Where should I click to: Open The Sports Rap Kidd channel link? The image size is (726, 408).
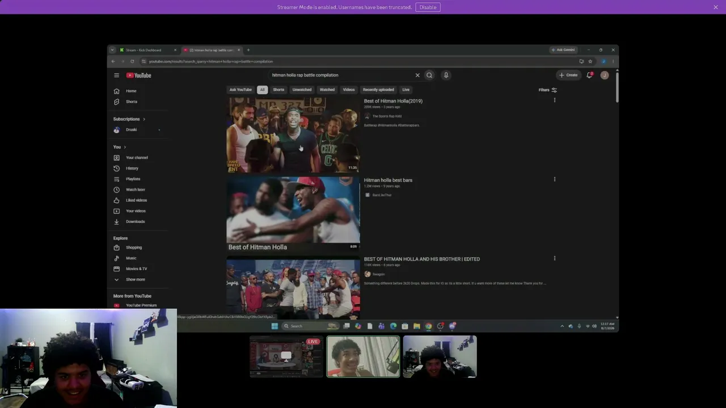point(387,116)
